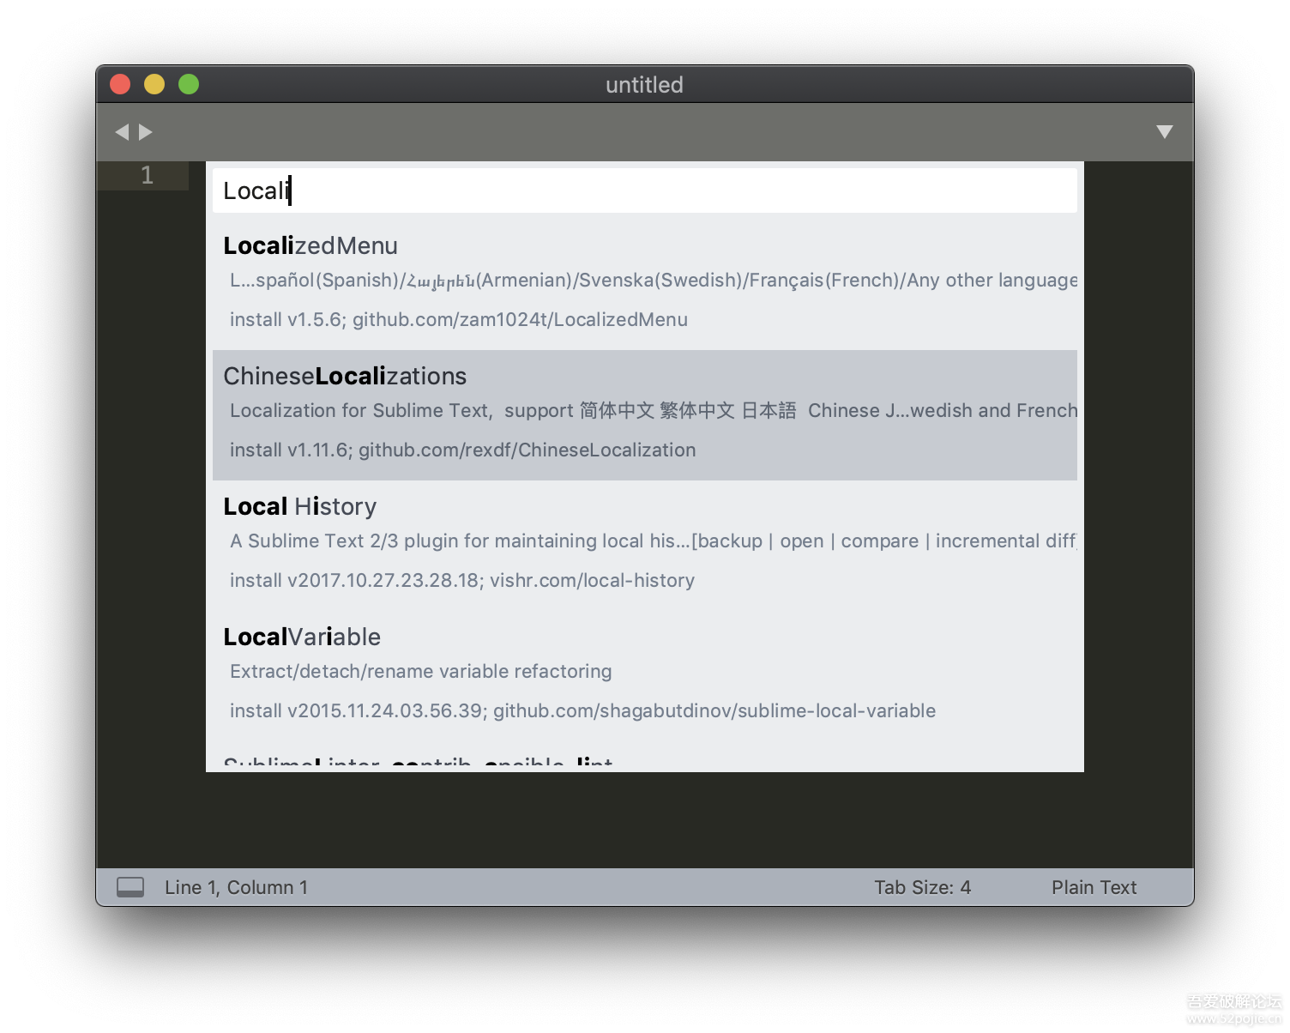Choose the ChineseLocalizations package entry
Screen dimensions: 1290x1033
pos(345,377)
